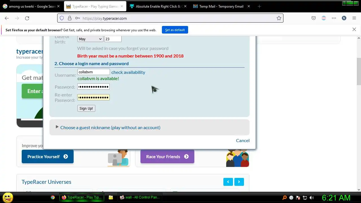This screenshot has width=361, height=203.
Task: Open Chrome from the taskbar
Action: pos(53,197)
